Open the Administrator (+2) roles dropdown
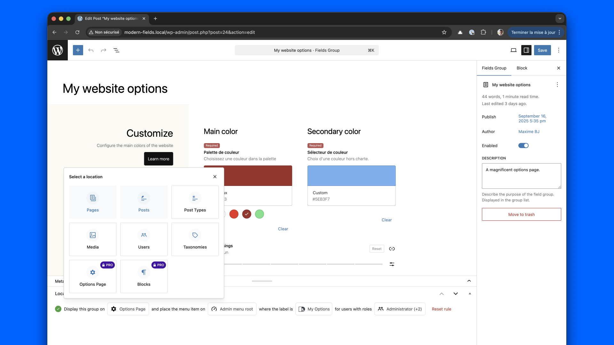Image resolution: width=614 pixels, height=345 pixels. pyautogui.click(x=400, y=309)
